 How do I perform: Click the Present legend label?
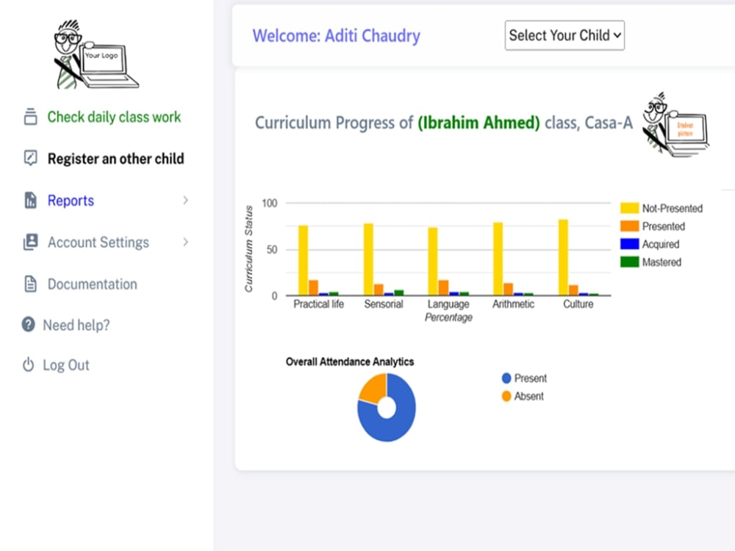point(530,378)
